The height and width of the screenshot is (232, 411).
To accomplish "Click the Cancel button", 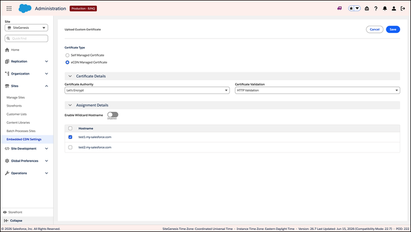I will (x=375, y=29).
